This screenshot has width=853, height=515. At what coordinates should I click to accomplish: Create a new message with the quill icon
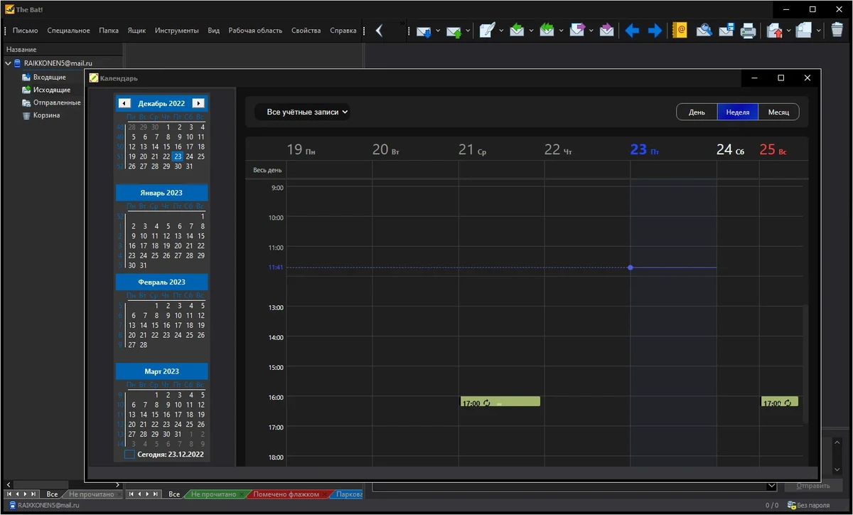(x=487, y=31)
